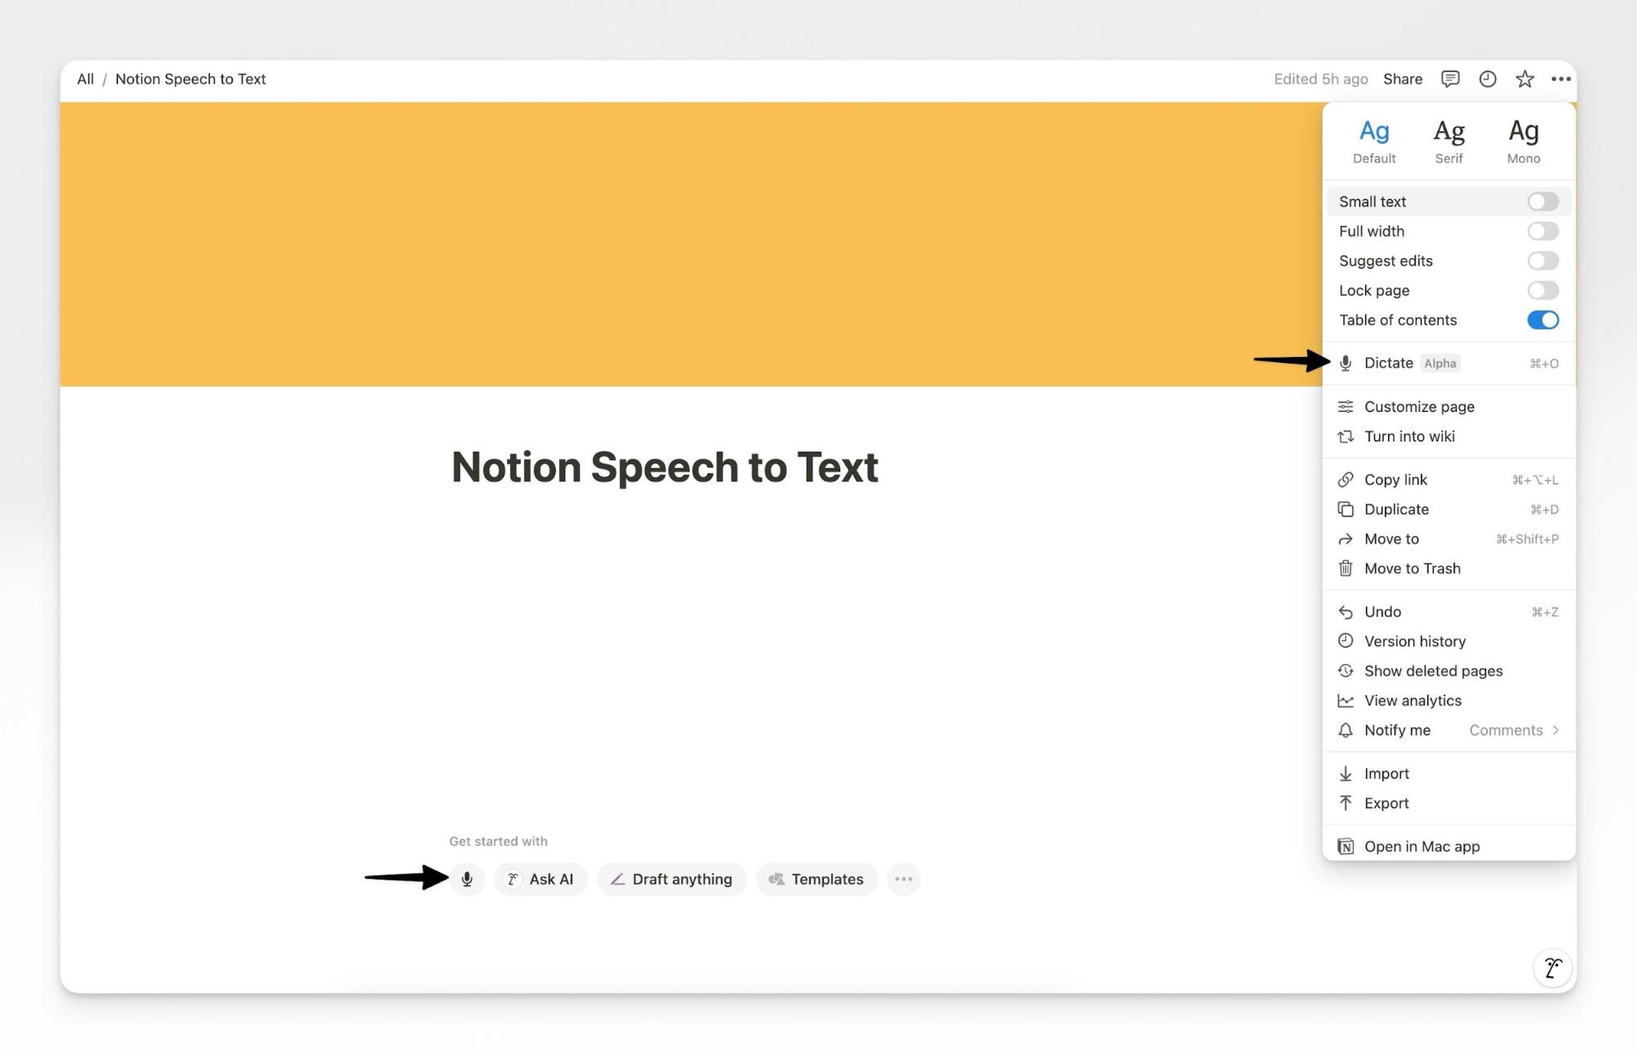This screenshot has width=1637, height=1054.
Task: Select Draft anything with the pencil icon
Action: [672, 879]
